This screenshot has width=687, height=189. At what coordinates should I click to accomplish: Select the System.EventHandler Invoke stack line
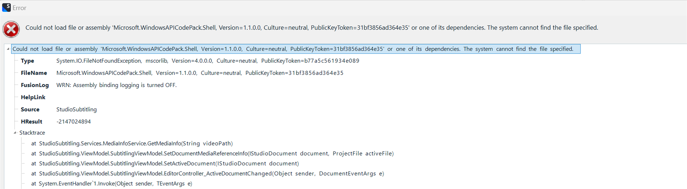(x=111, y=184)
